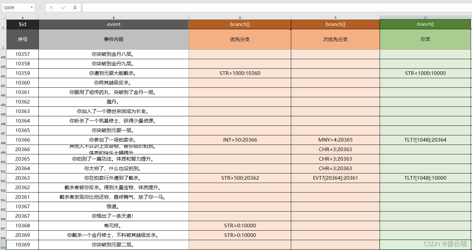The height and width of the screenshot is (250, 472).
Task: Select CHR<3:20363 in the 20366 row
Action: [x=336, y=149]
